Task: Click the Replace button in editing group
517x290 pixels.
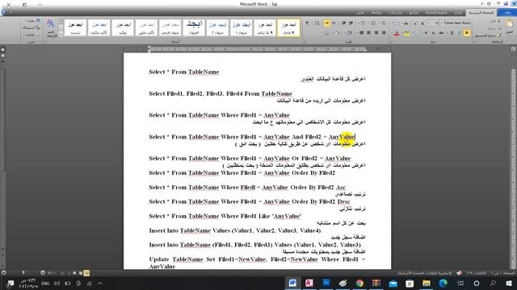Action: 32,27
